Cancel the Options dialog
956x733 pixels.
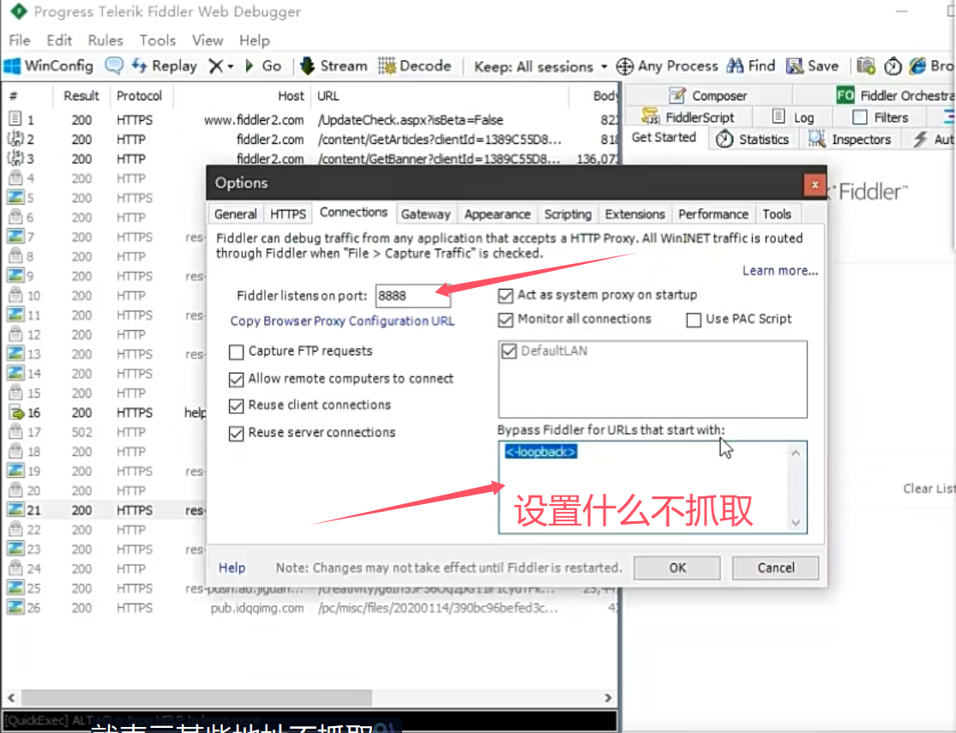point(776,568)
